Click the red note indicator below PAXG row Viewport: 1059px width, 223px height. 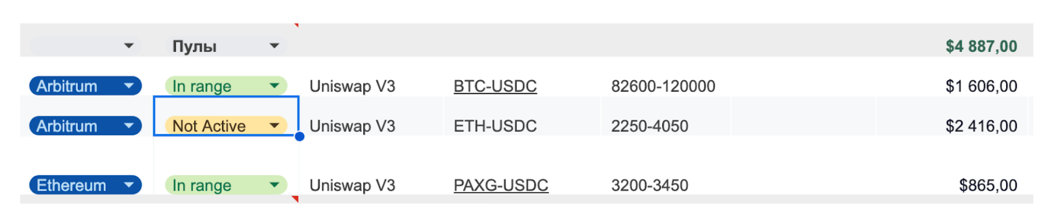(x=296, y=198)
